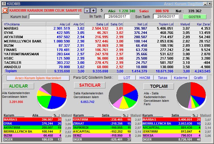The height and width of the screenshot is (144, 214).
Task: Select the TACIRLER row
Action: pos(107,62)
